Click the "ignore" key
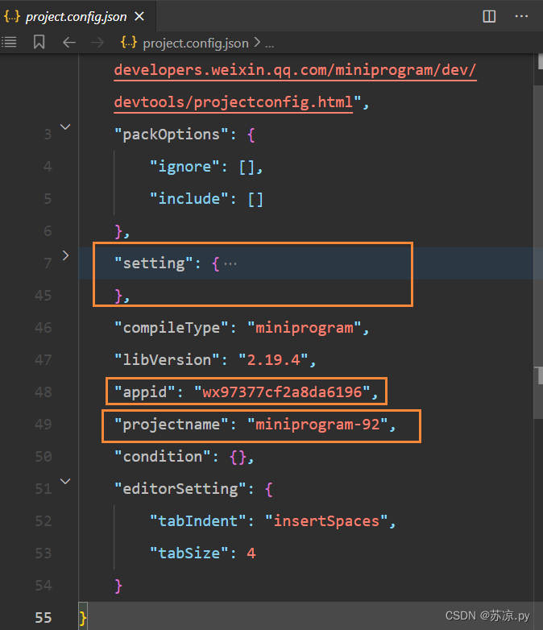543x630 pixels. coord(184,167)
